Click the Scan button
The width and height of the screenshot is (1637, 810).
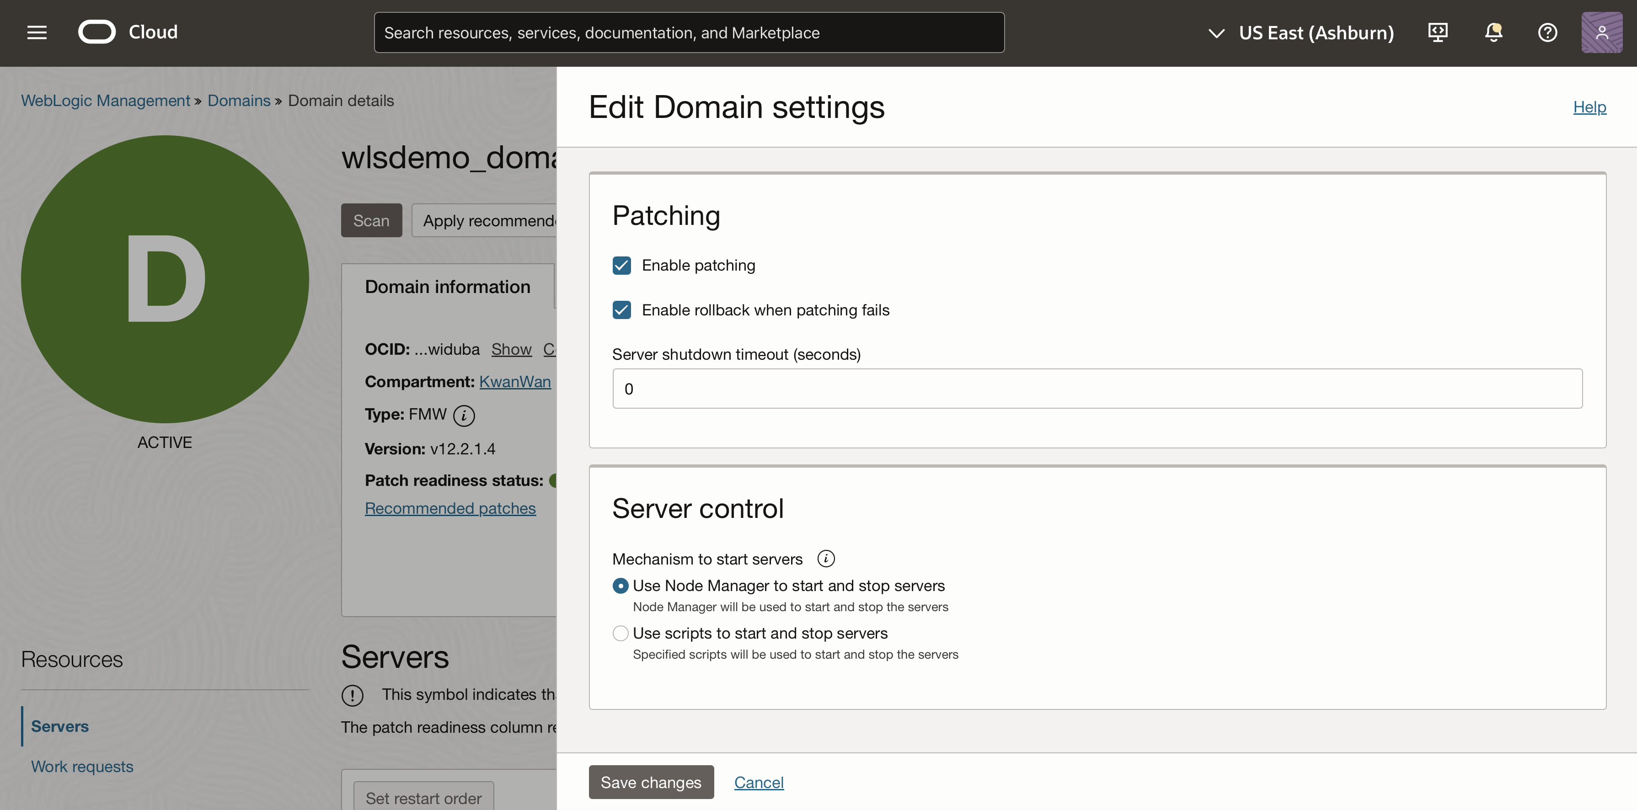(x=372, y=220)
